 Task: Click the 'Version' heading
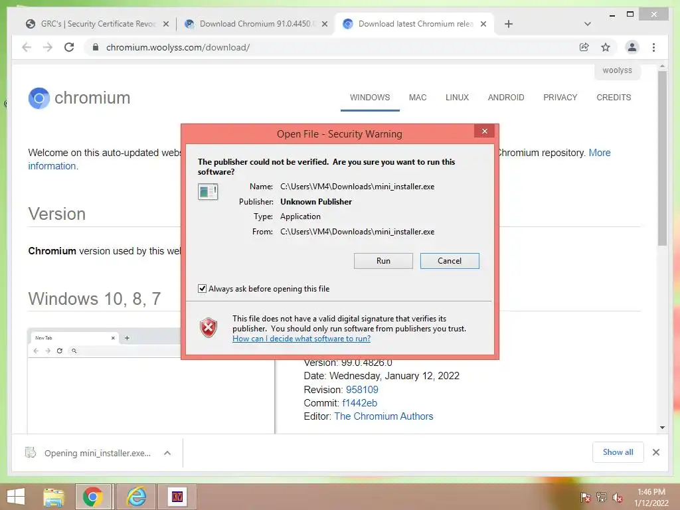57,214
